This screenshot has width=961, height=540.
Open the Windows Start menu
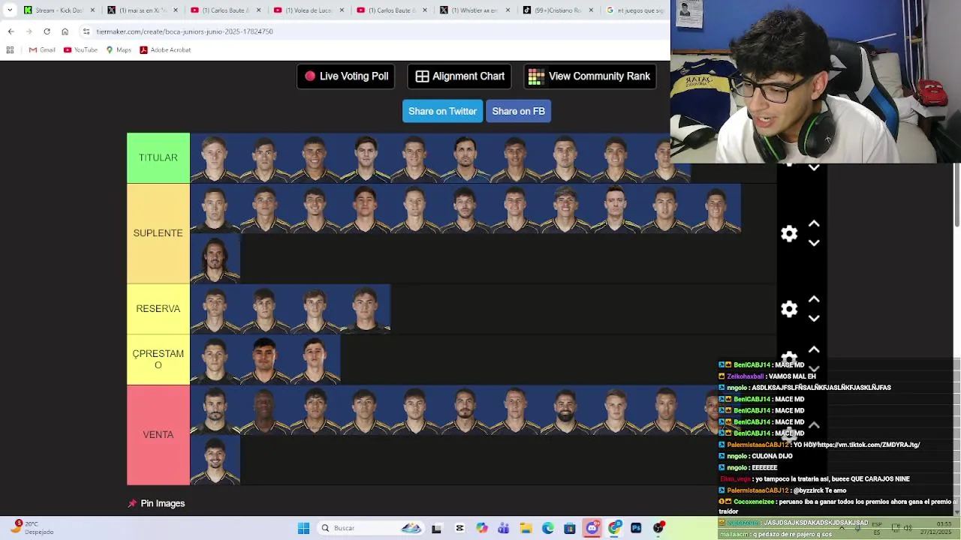coord(303,528)
